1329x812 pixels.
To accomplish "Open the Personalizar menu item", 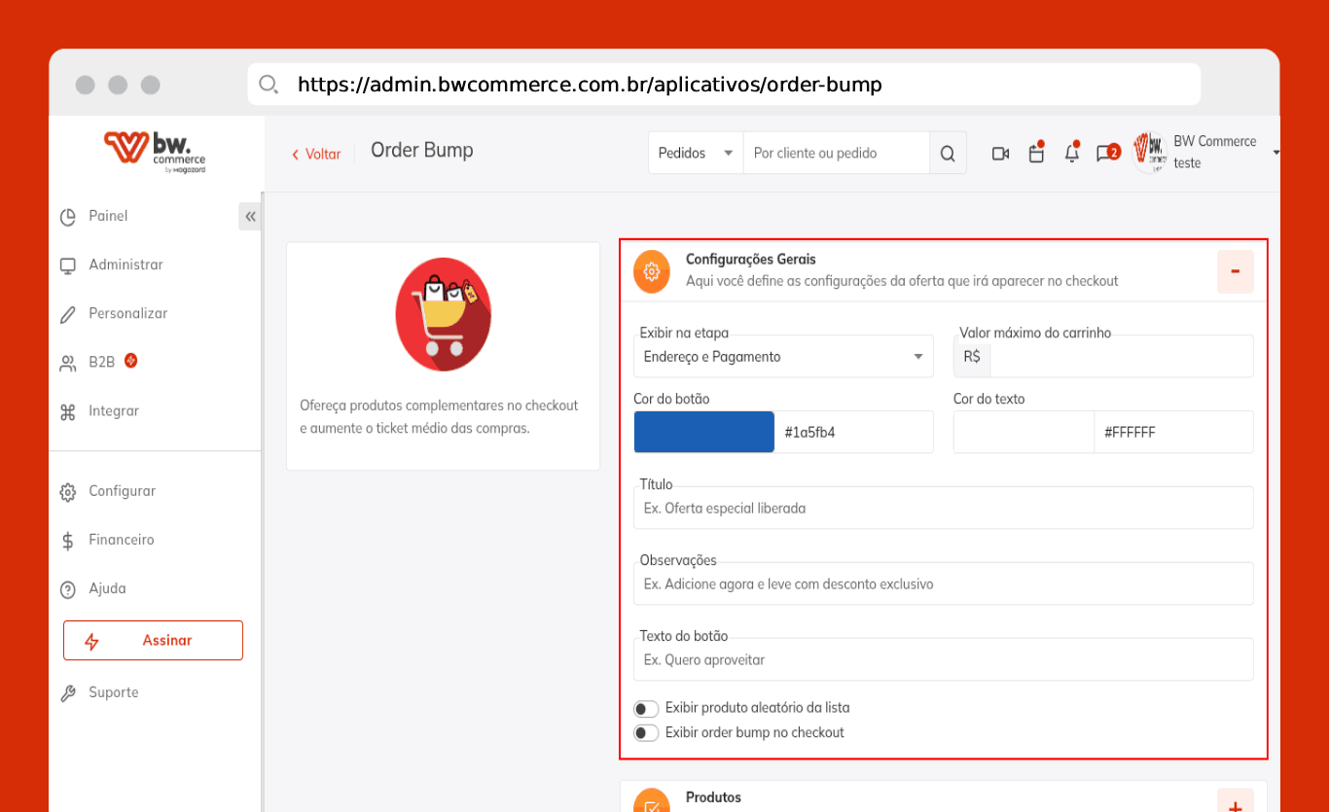I will tap(127, 313).
